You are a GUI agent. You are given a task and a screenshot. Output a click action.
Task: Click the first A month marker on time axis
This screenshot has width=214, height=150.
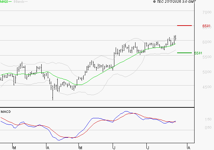(x=47, y=148)
